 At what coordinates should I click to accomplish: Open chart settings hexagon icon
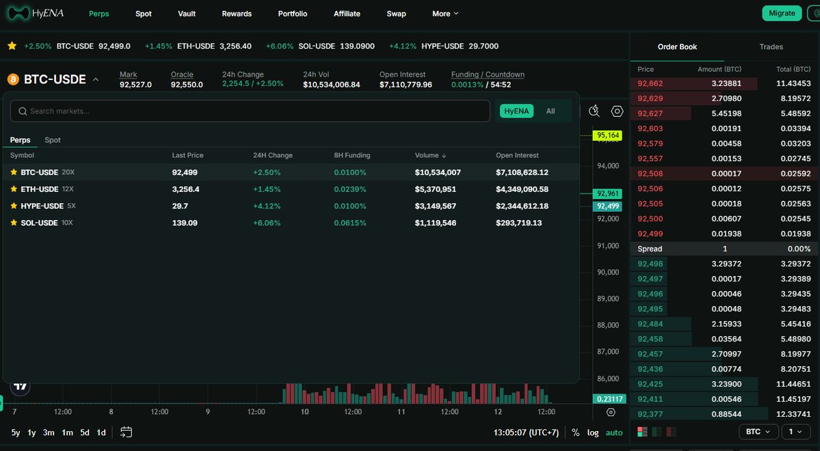tap(617, 111)
